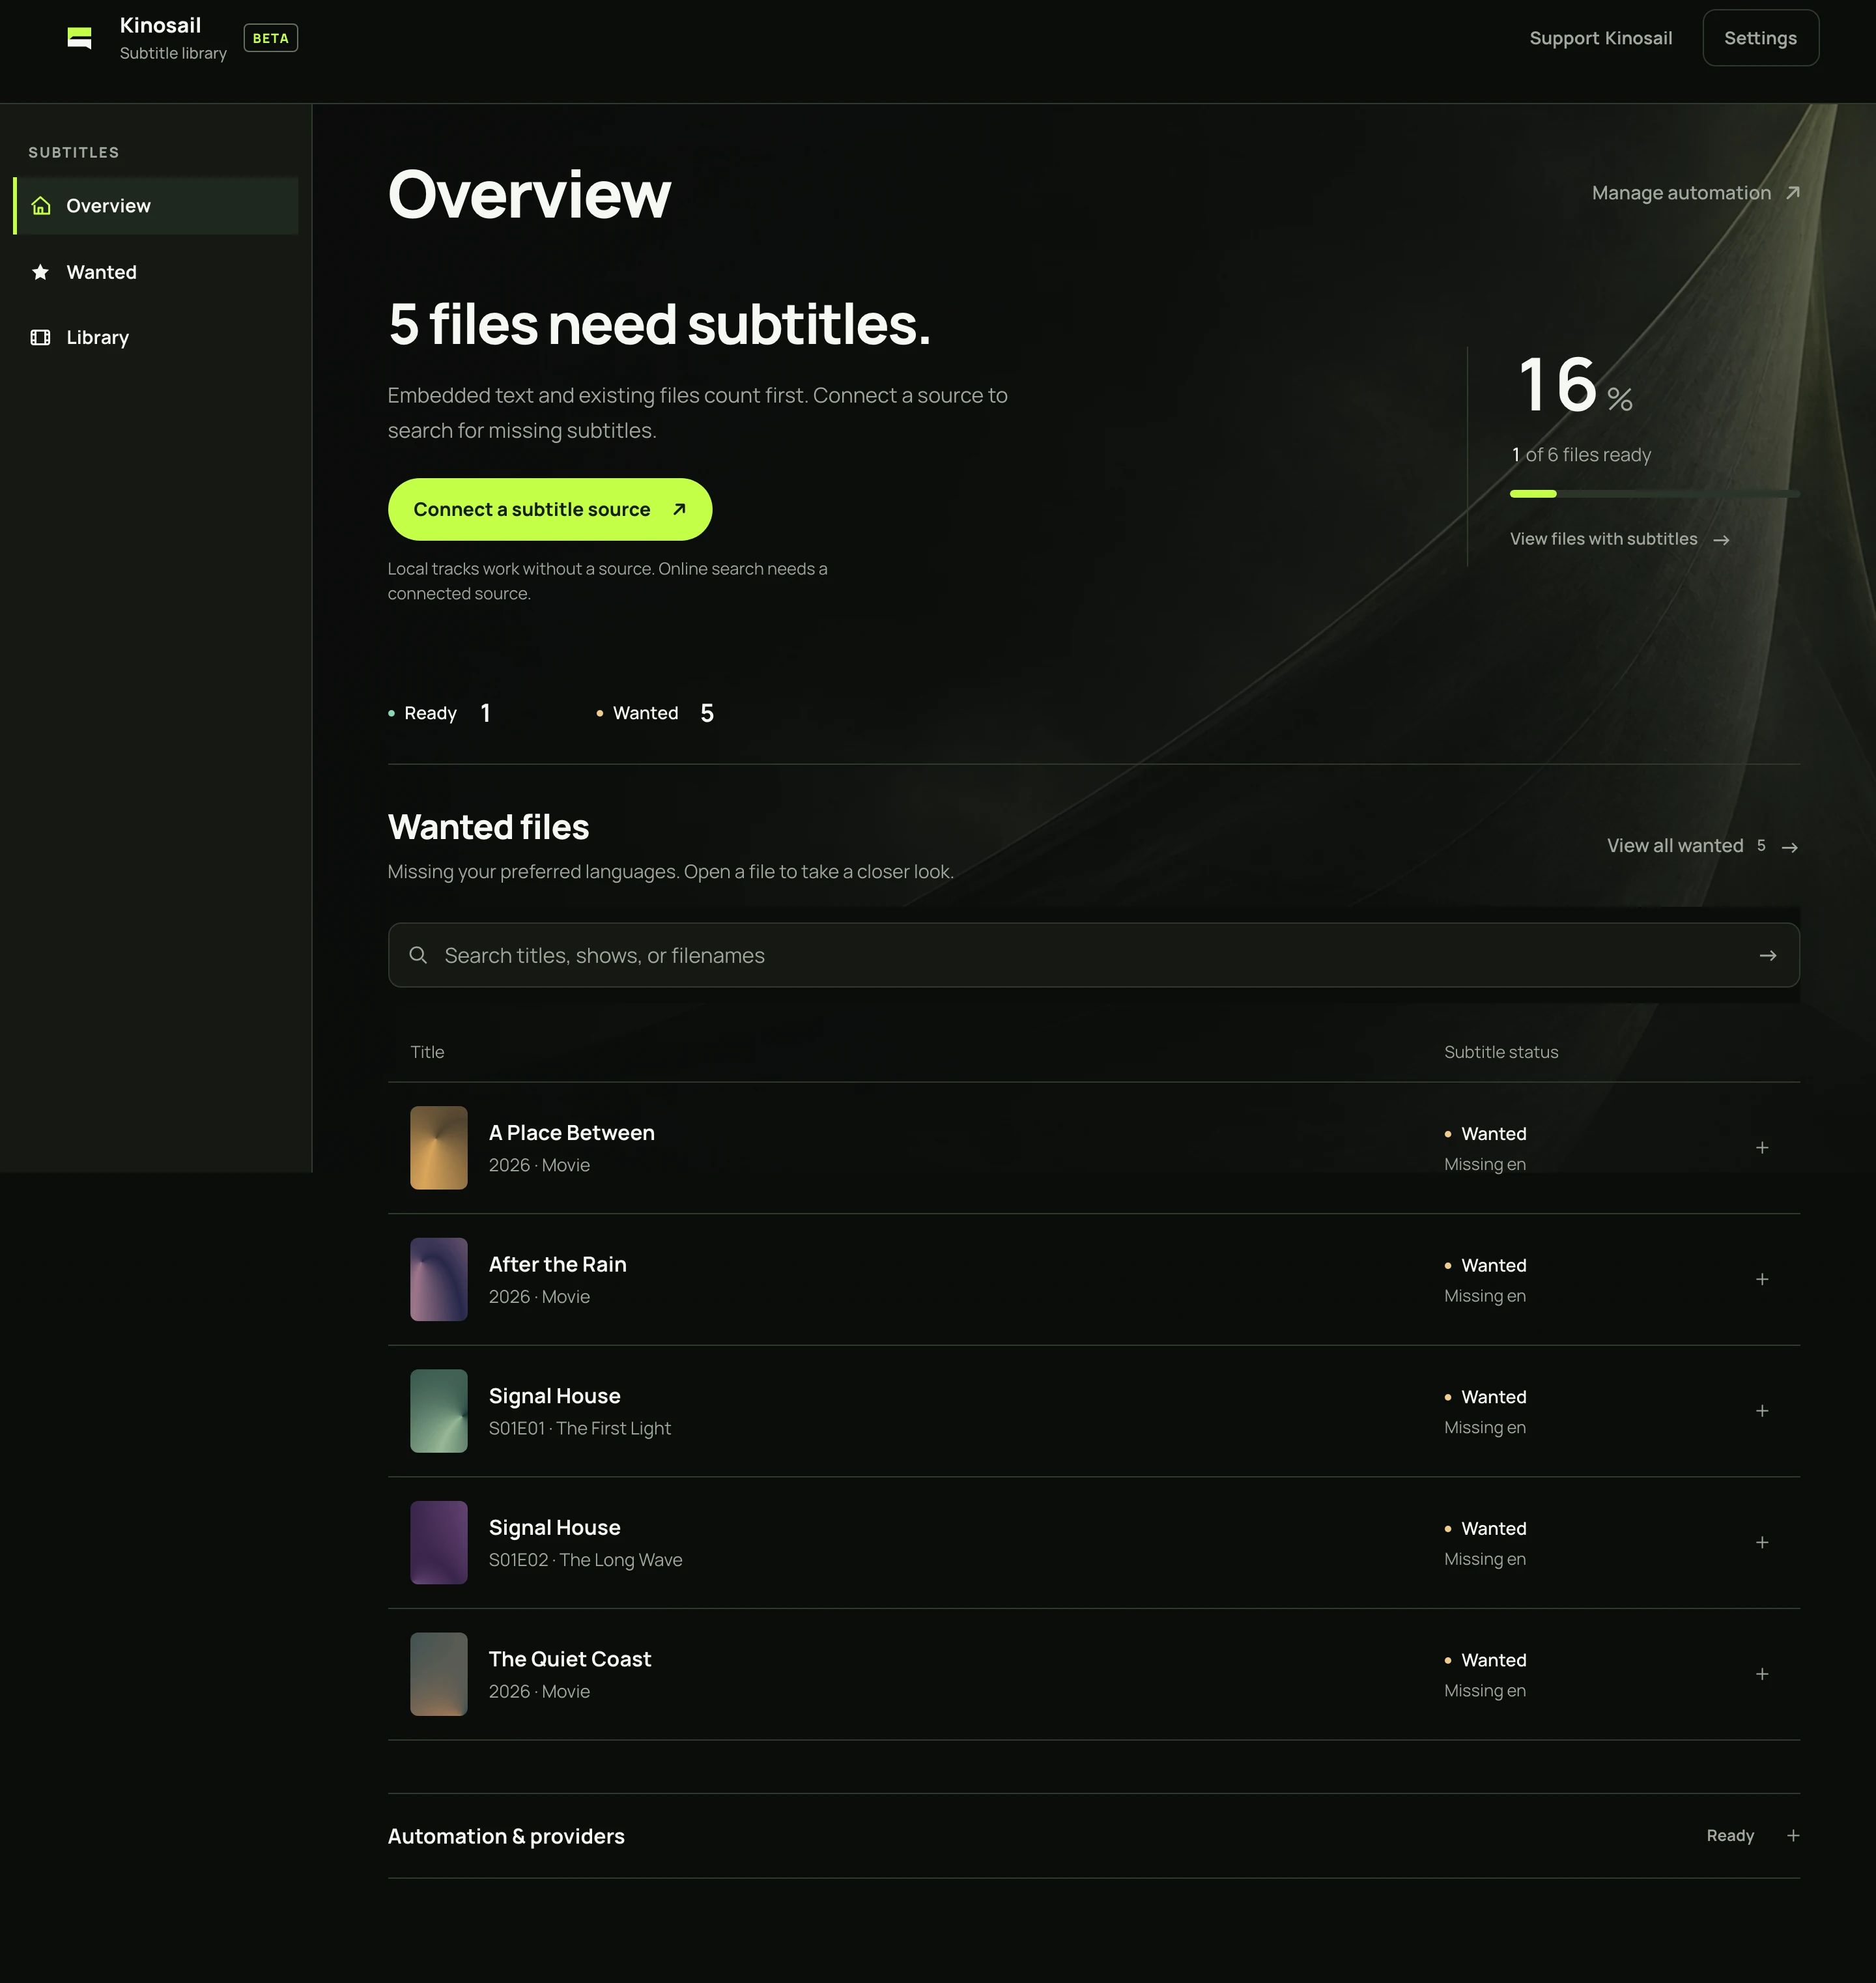1876x1983 pixels.
Task: Click The Quiet Coast title
Action: [569, 1659]
